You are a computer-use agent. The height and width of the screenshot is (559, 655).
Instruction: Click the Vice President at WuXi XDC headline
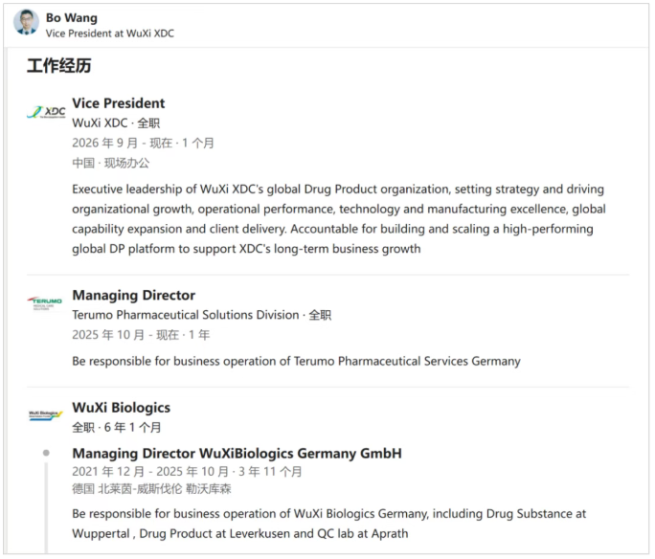110,34
